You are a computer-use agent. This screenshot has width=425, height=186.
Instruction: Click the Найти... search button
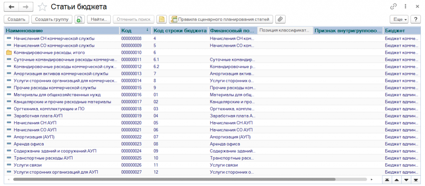99,19
